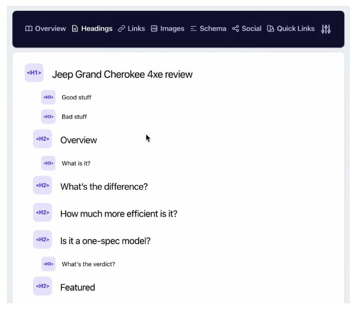Image resolution: width=355 pixels, height=310 pixels.
Task: Select 'Is it a one-spec model?' text
Action: click(x=105, y=241)
